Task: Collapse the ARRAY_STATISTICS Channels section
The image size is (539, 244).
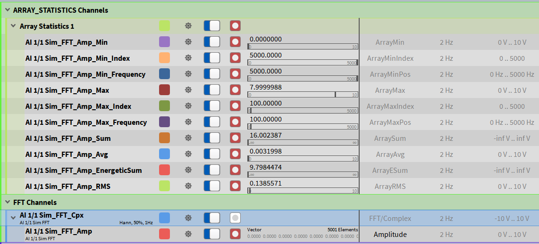Action: (8, 10)
